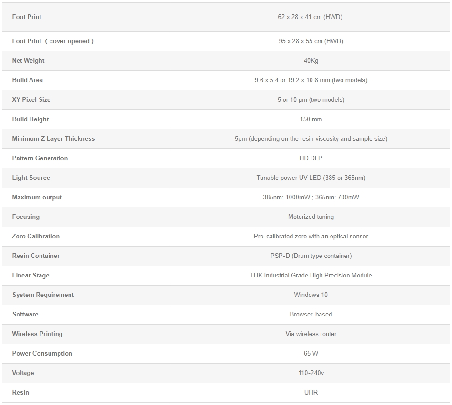Click the Zero Calibration row label

pyautogui.click(x=36, y=236)
